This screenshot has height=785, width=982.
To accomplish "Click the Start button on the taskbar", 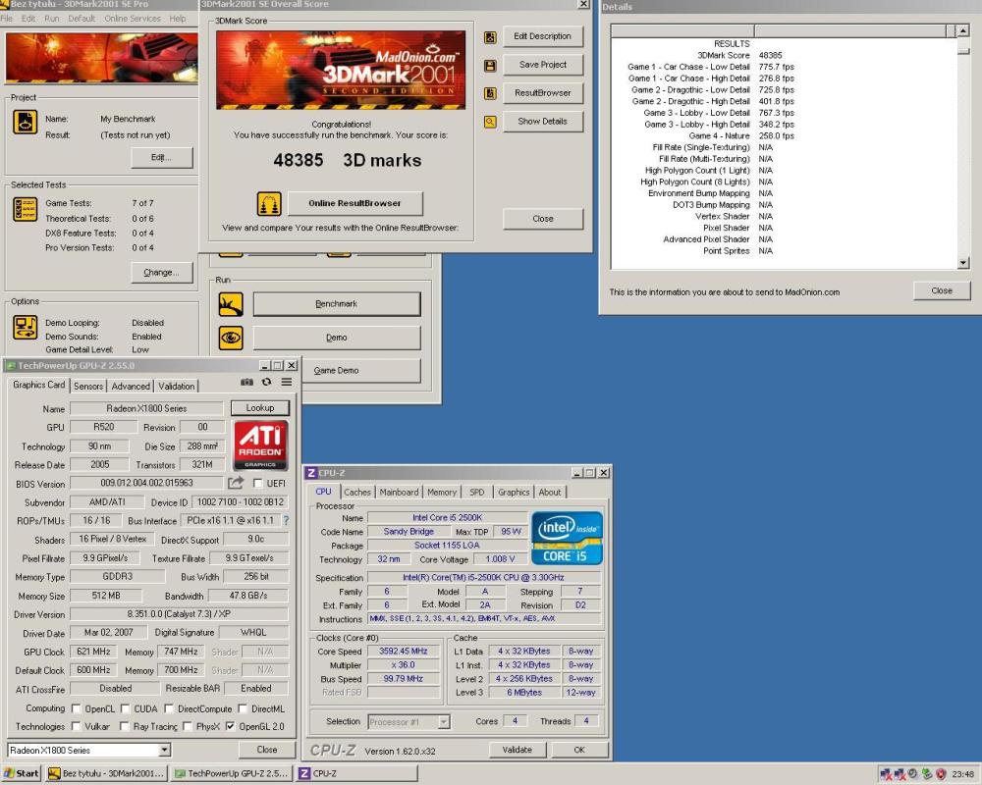I will pyautogui.click(x=22, y=774).
